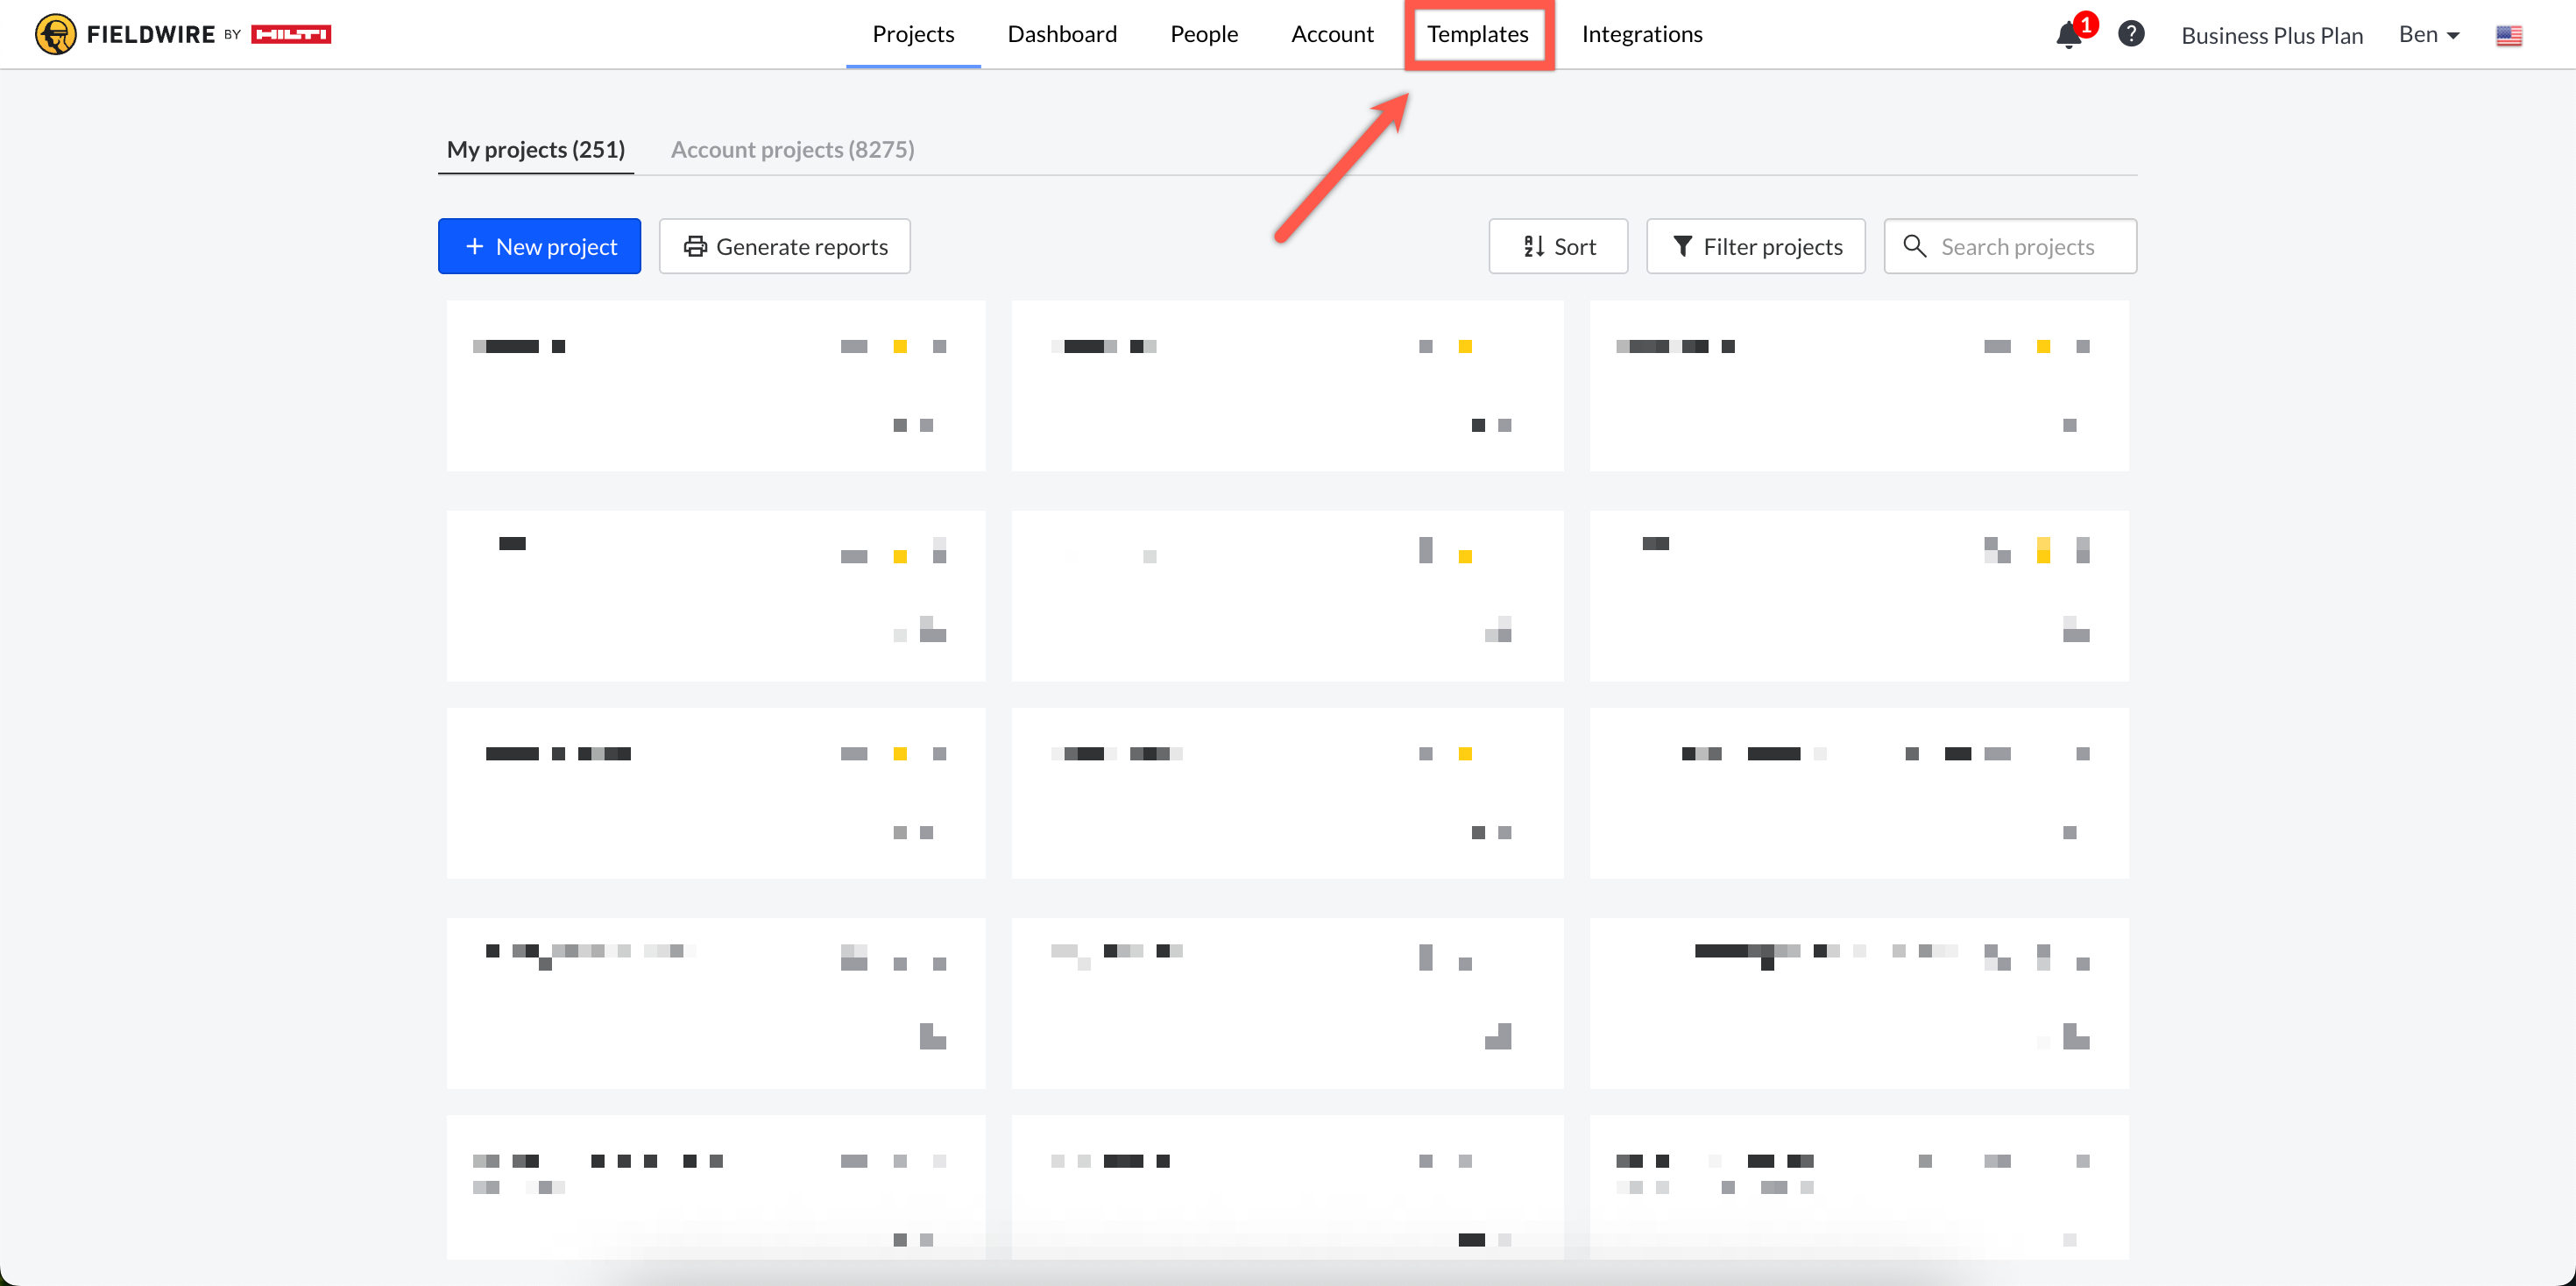Click the notification bell icon
Viewport: 2576px width, 1286px height.
[2067, 36]
